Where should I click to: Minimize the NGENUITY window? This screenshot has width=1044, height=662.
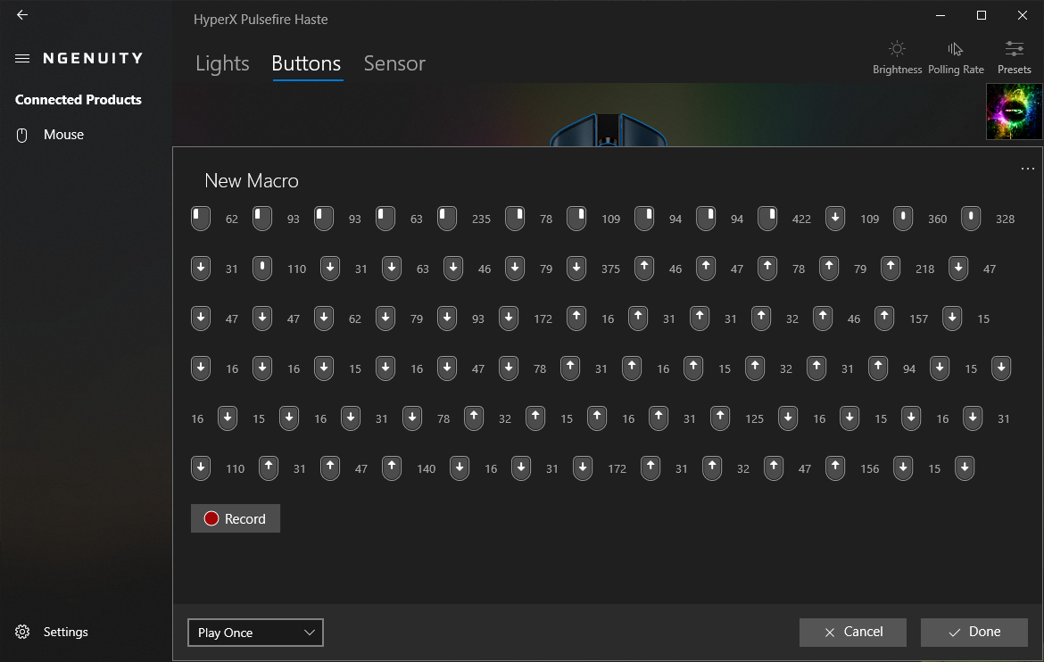click(940, 15)
